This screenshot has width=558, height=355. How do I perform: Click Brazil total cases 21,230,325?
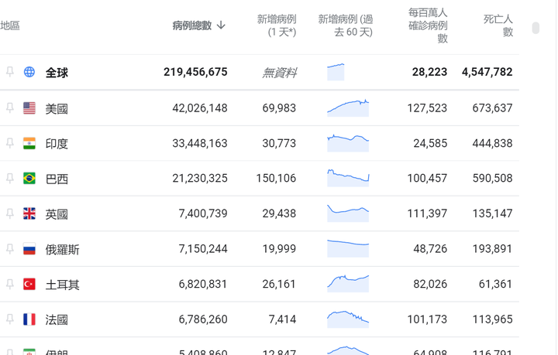click(200, 178)
